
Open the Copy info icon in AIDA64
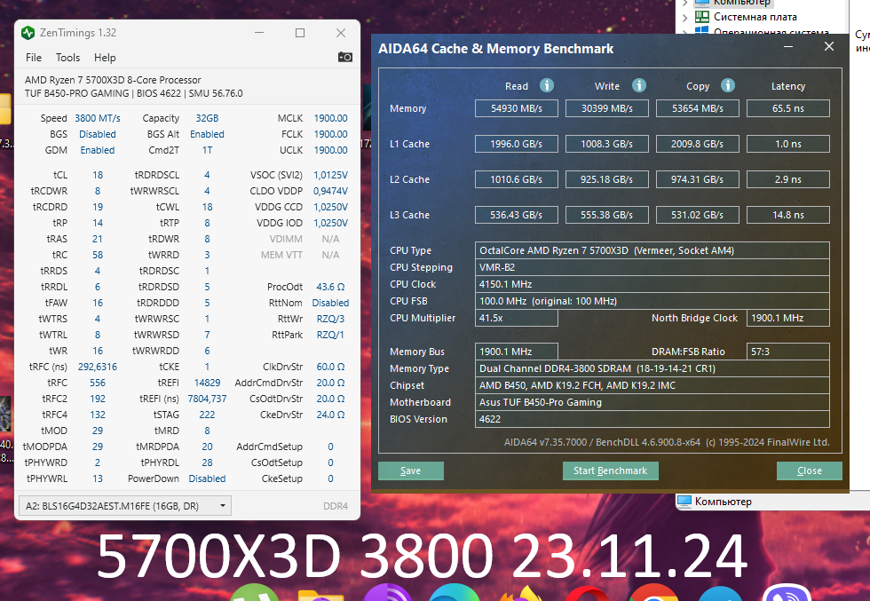tap(728, 85)
